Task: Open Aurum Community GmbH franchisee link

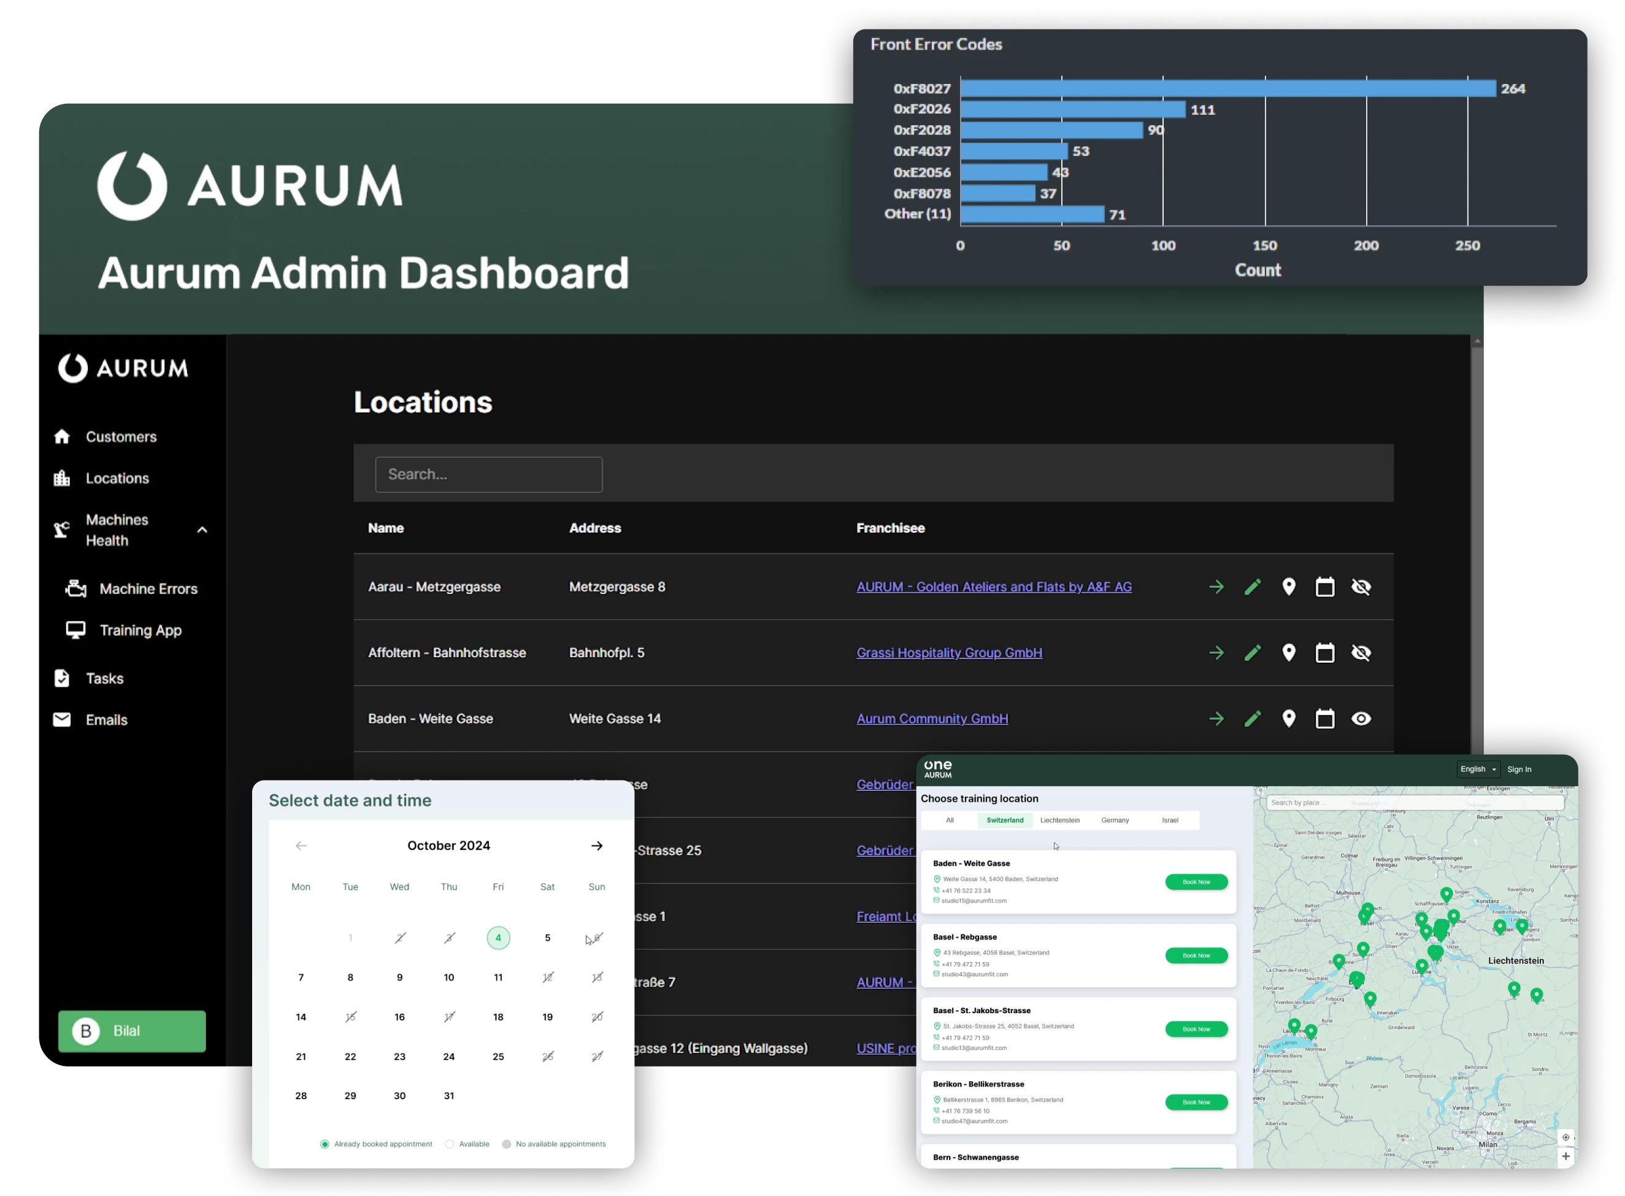Action: [932, 719]
